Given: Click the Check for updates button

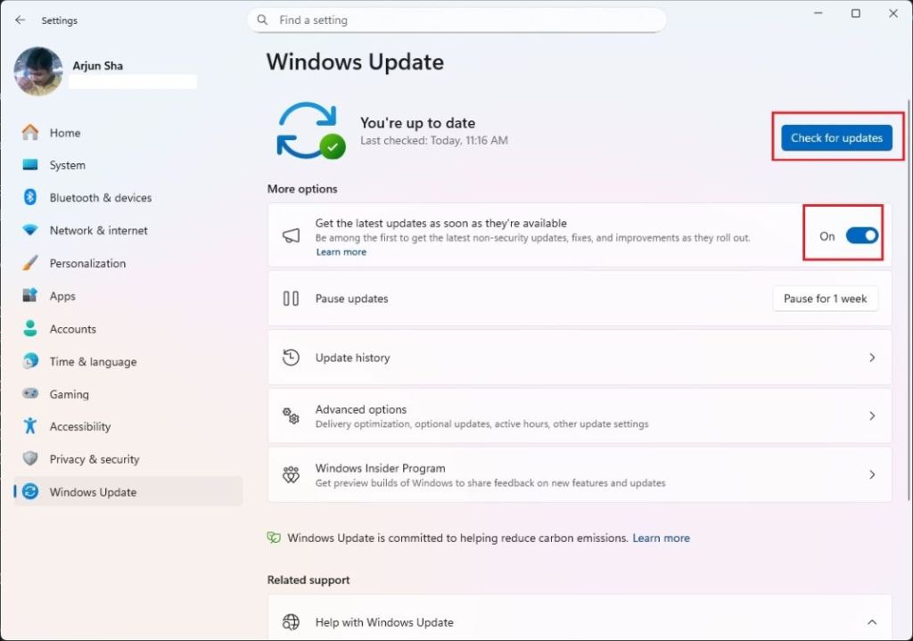Looking at the screenshot, I should (x=836, y=137).
